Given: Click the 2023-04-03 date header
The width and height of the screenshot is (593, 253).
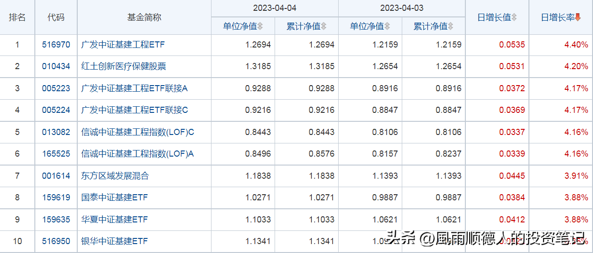Looking at the screenshot, I should pos(402,8).
